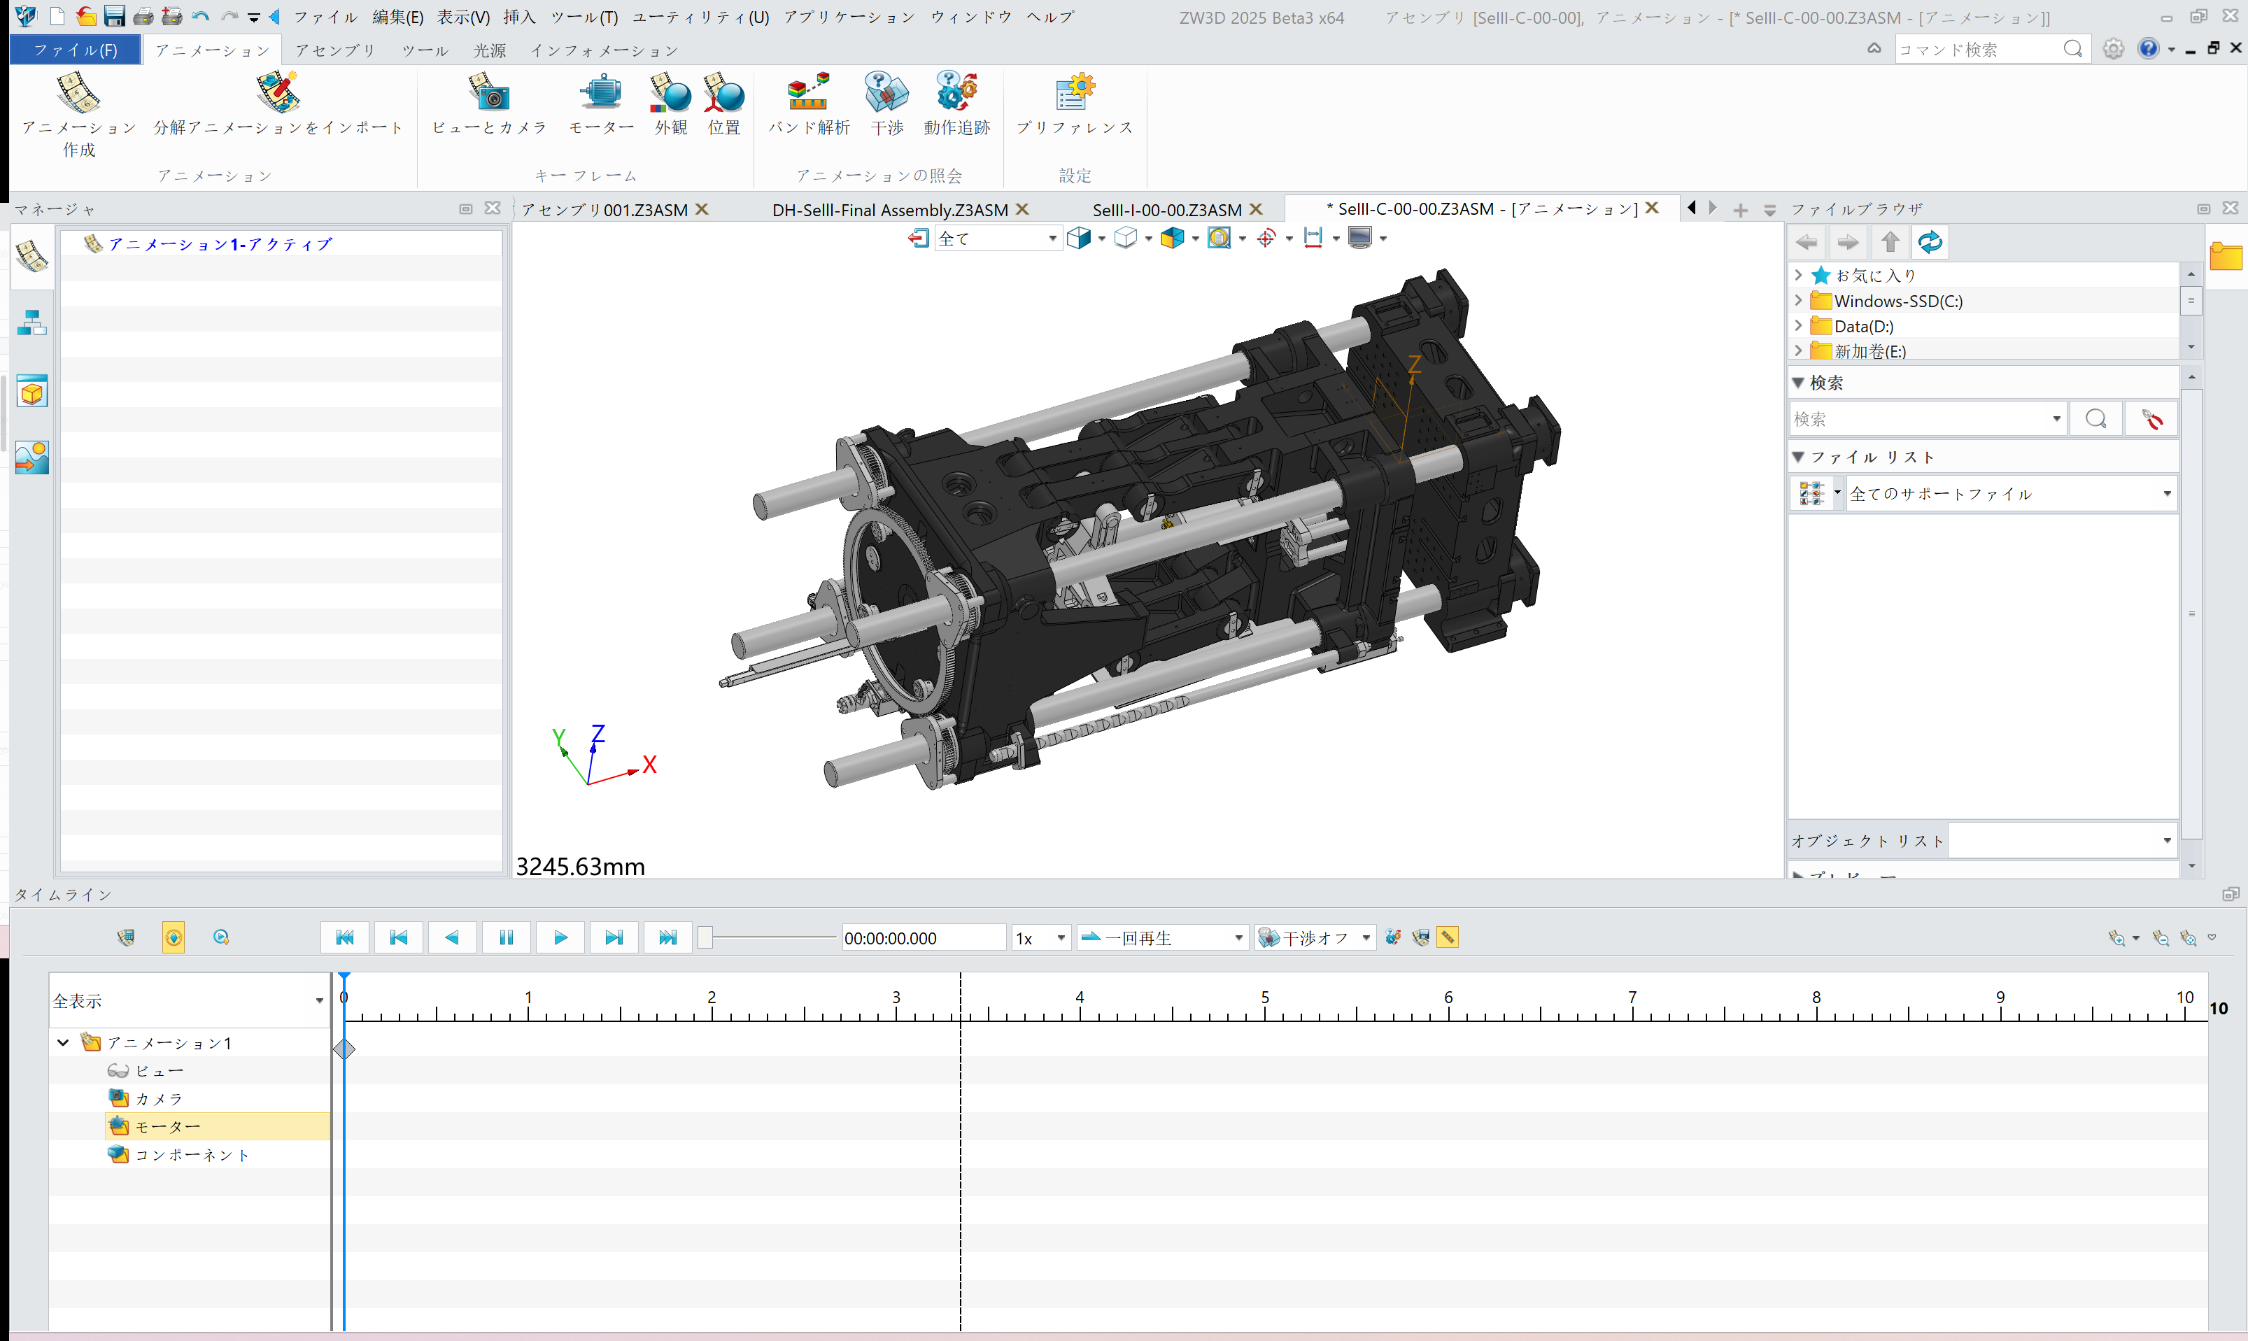
Task: Pause the animation playback
Action: 506,937
